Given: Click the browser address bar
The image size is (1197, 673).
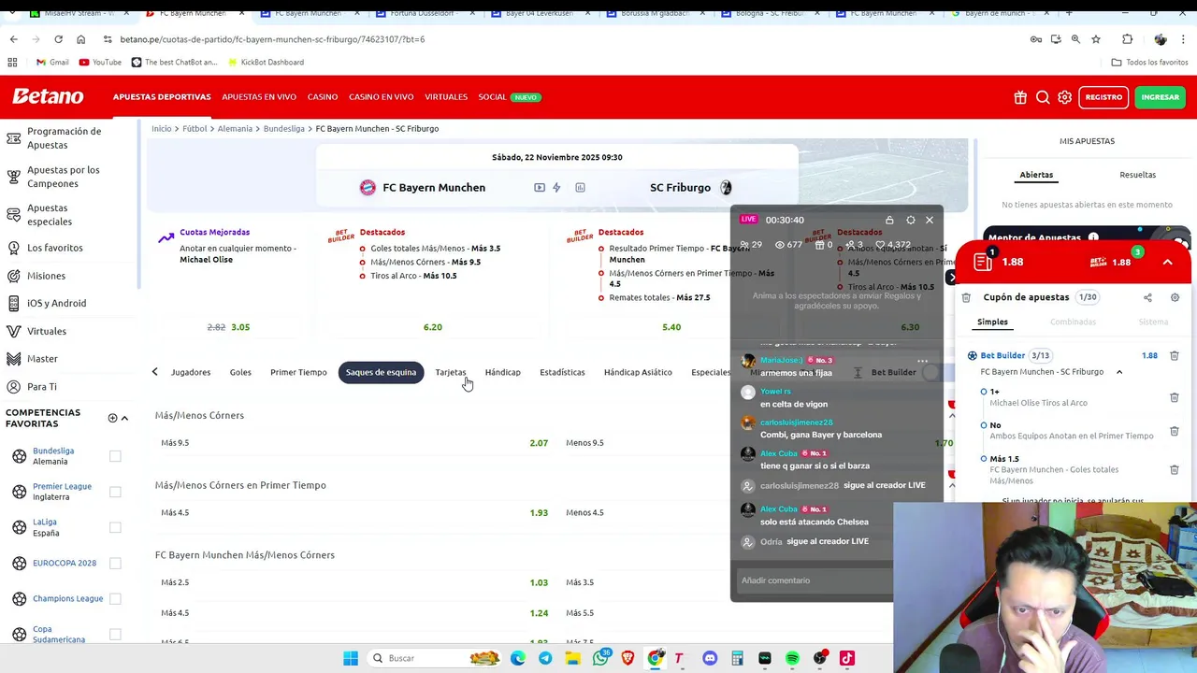Looking at the screenshot, I should [x=561, y=39].
